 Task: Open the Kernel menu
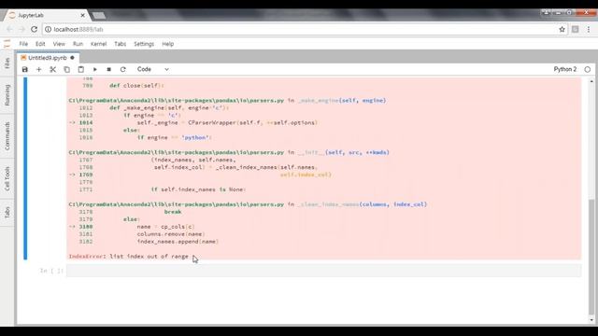(98, 44)
